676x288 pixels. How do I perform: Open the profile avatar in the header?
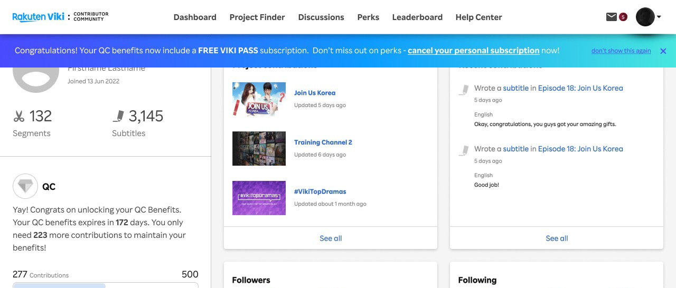(x=645, y=17)
